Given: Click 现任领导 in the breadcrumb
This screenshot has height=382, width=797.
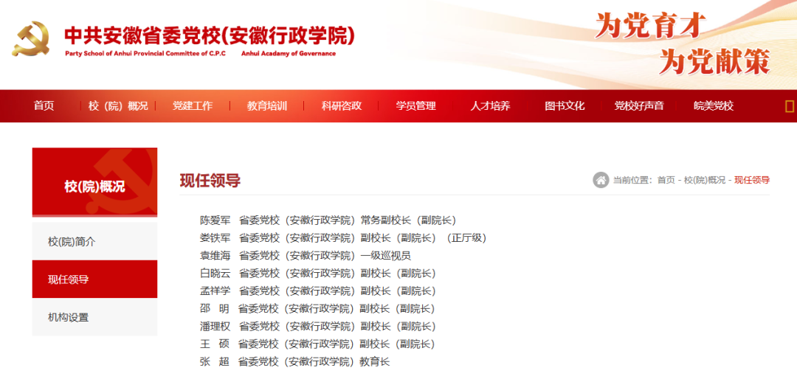Looking at the screenshot, I should point(752,181).
